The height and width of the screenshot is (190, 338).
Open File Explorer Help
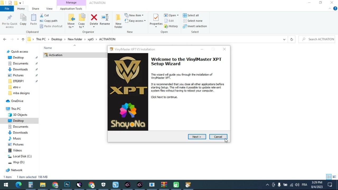335,9
